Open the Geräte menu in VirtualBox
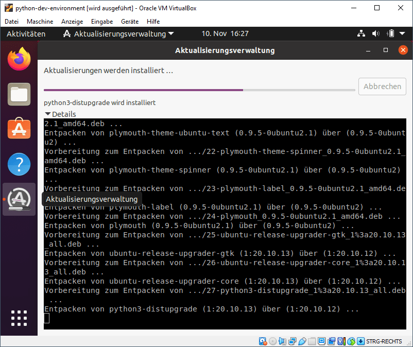The image size is (413, 347). coord(129,22)
